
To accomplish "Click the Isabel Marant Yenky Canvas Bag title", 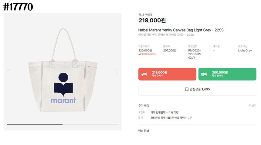I will 181,30.
